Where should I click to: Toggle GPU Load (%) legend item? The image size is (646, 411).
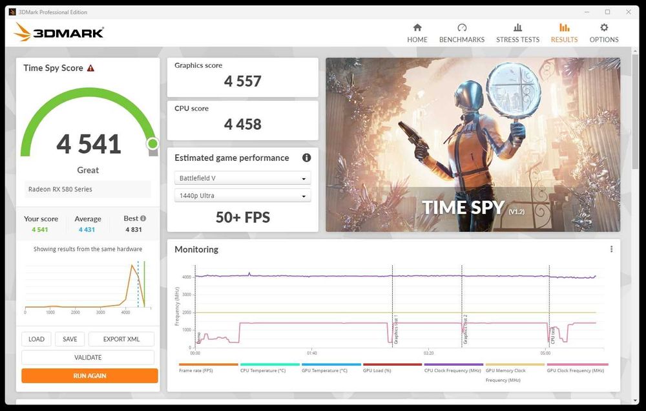[x=392, y=368]
